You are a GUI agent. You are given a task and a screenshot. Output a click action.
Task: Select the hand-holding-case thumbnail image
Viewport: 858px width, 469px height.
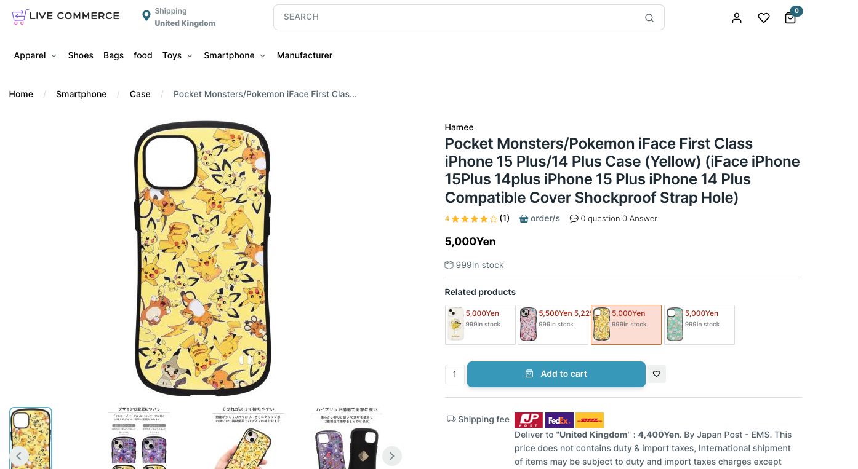(244, 439)
